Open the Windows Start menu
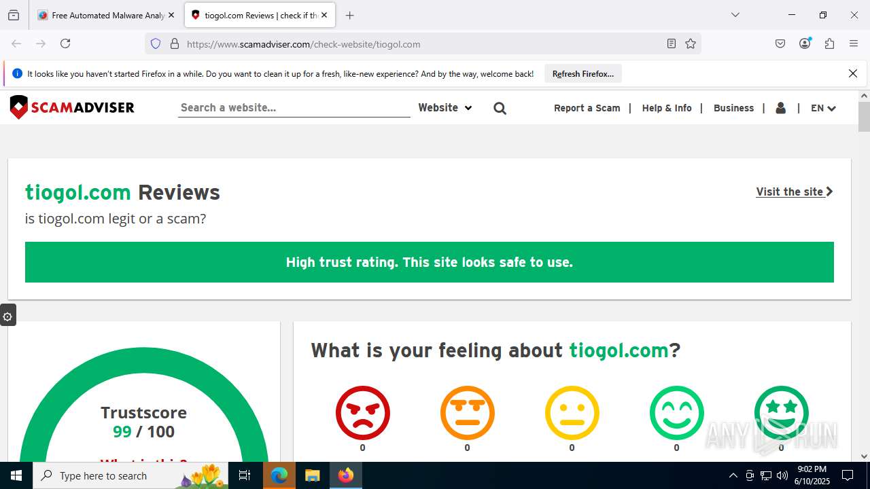 16,475
